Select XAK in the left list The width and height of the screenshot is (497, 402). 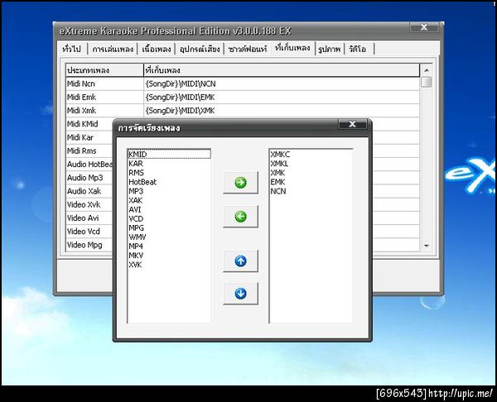click(169, 200)
